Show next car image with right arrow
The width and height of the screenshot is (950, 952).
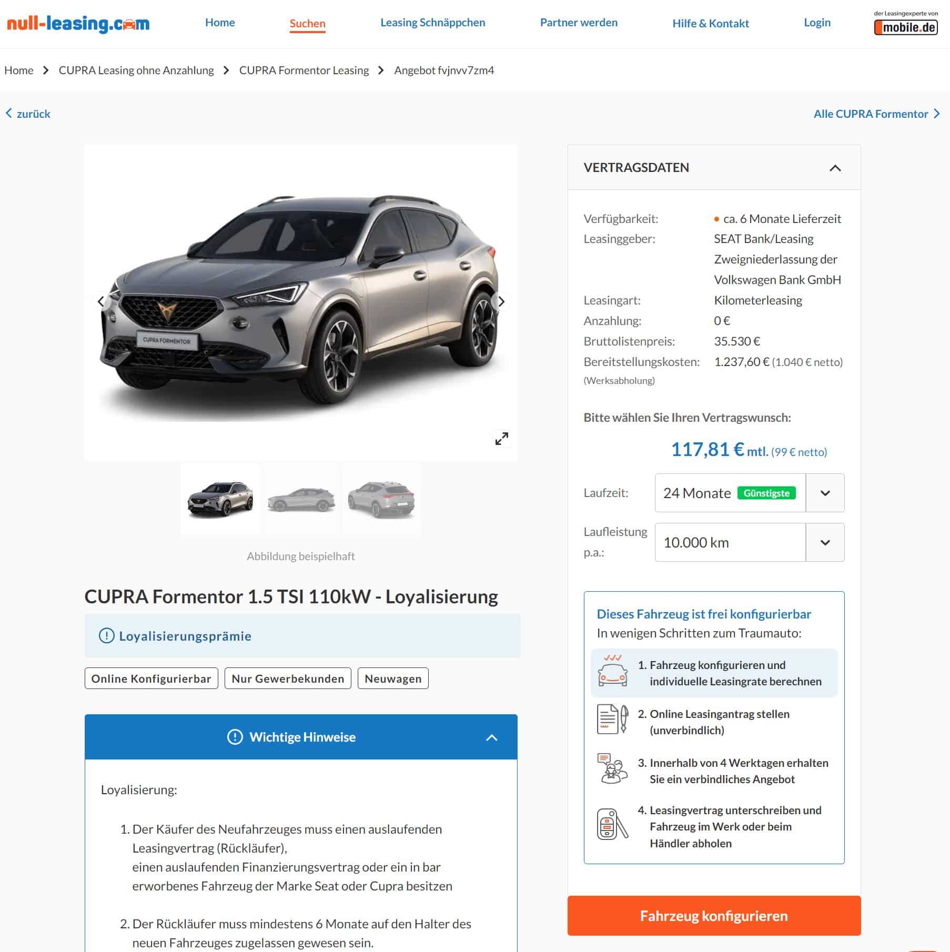pyautogui.click(x=501, y=301)
